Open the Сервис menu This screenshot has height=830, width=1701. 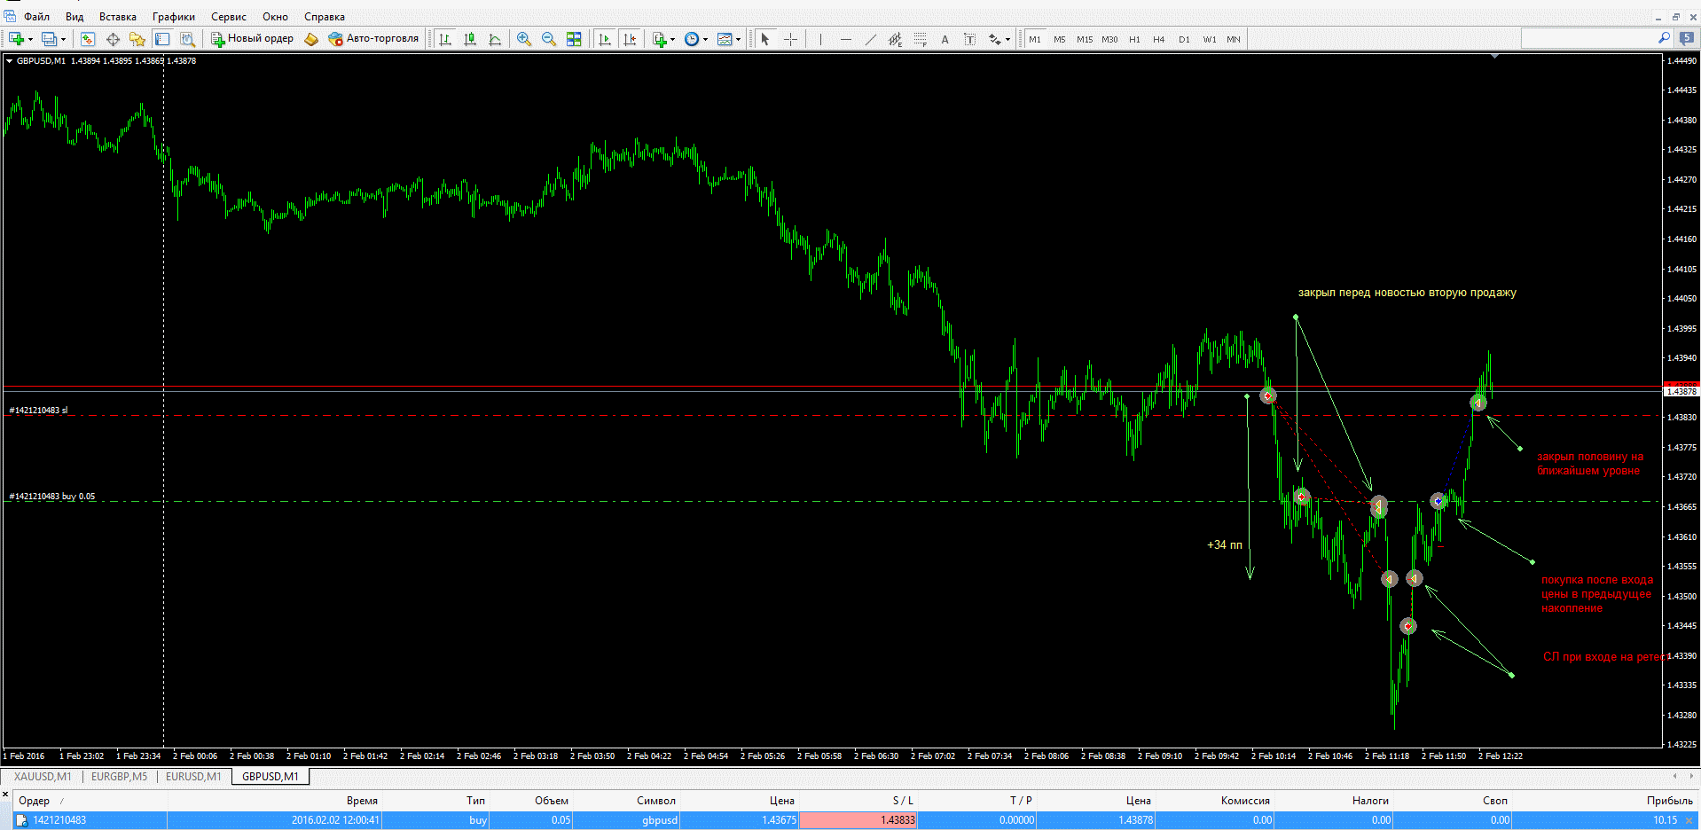(x=229, y=17)
